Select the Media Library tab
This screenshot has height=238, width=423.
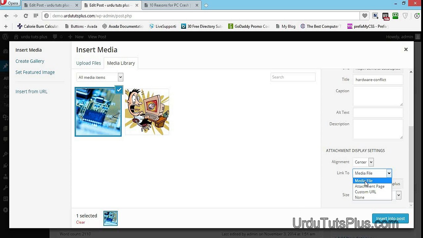click(121, 63)
